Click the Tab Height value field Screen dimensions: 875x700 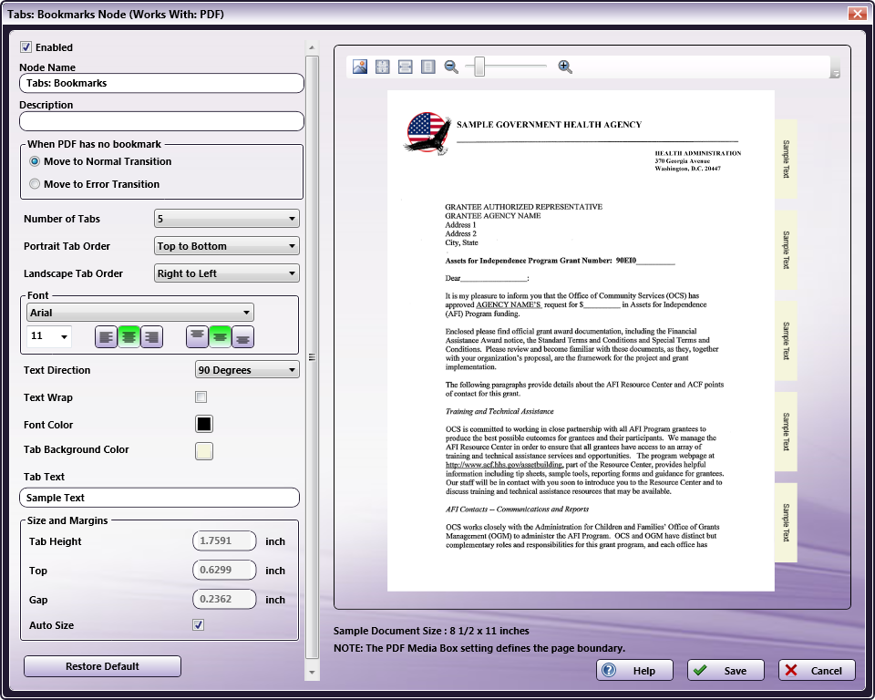click(224, 540)
